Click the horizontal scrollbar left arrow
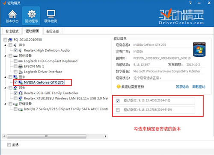The height and width of the screenshot is (155, 214). coord(4,136)
